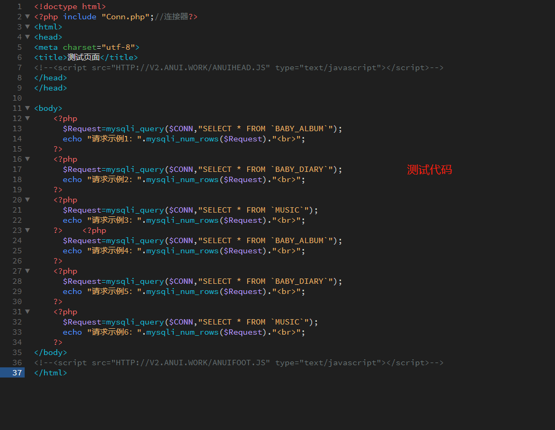
Task: Click BABY_ALBUM table name on line 13
Action: [x=299, y=129]
